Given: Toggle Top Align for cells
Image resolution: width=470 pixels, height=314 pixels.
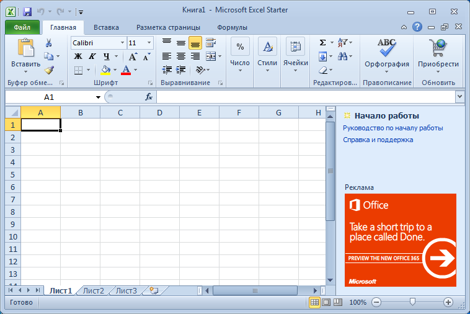Looking at the screenshot, I should point(167,43).
